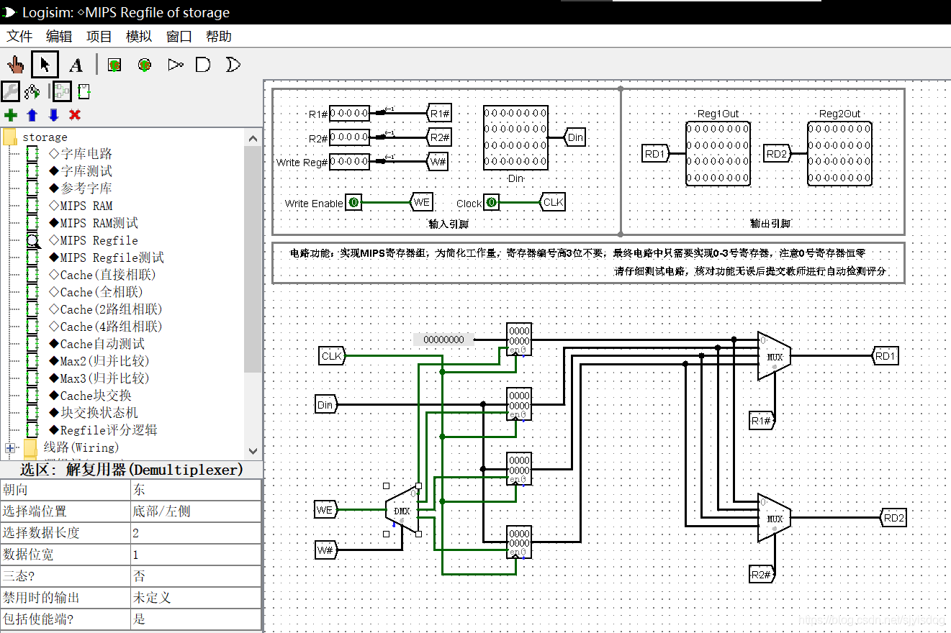Pick the Output Pin tool in the toolbar
Image resolution: width=951 pixels, height=633 pixels.
pyautogui.click(x=144, y=65)
